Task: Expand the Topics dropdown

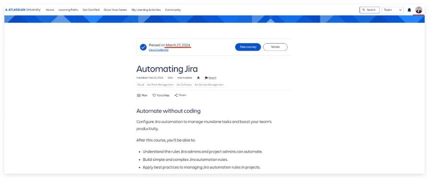Action: click(x=393, y=10)
